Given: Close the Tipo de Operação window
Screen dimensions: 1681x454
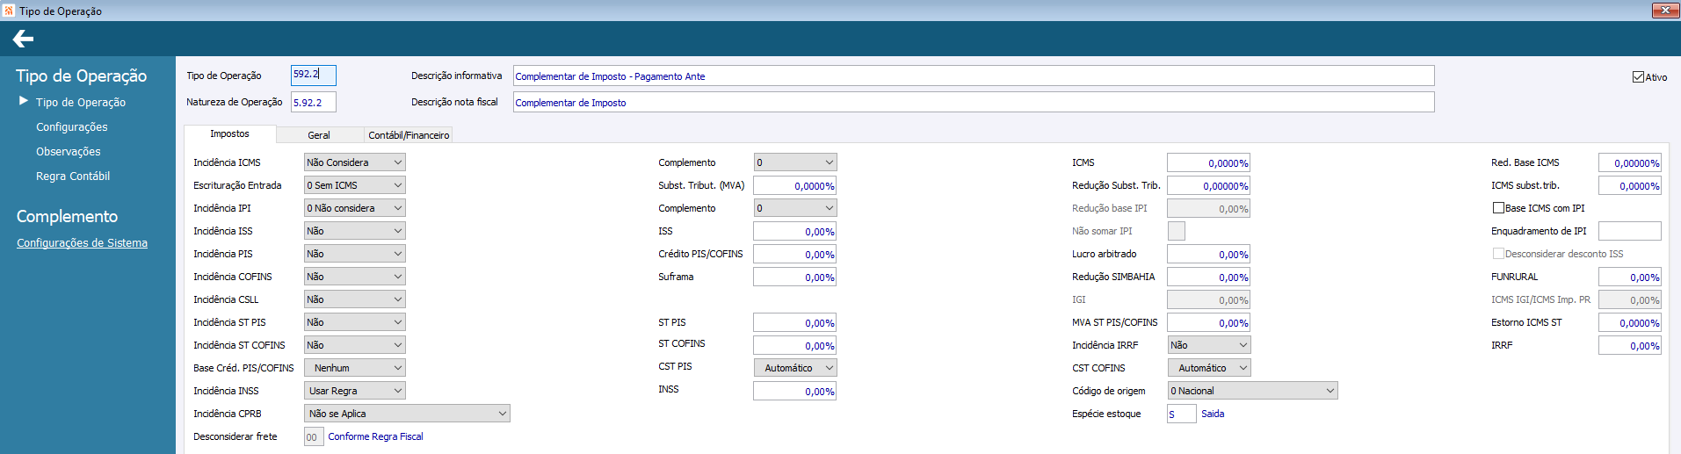Looking at the screenshot, I should 1665,11.
